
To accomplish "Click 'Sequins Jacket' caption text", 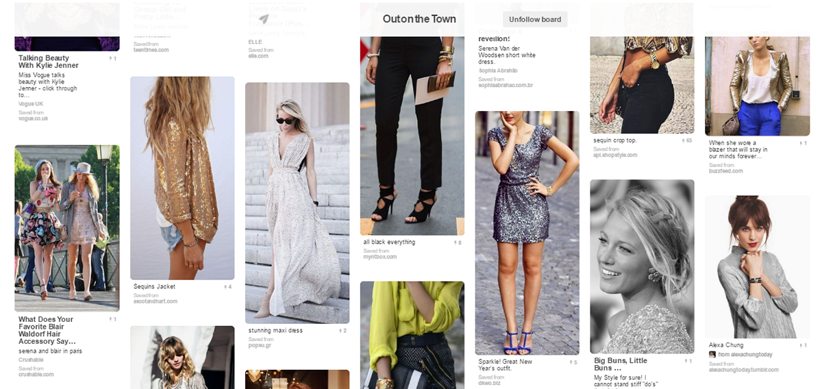I will click(x=154, y=287).
